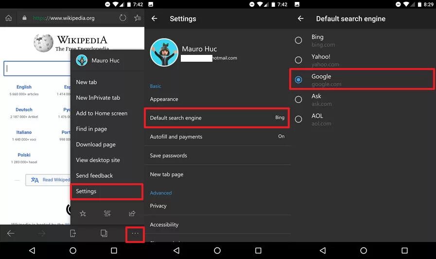The width and height of the screenshot is (436, 259).
Task: Open Autofill and payments setting
Action: tap(217, 137)
